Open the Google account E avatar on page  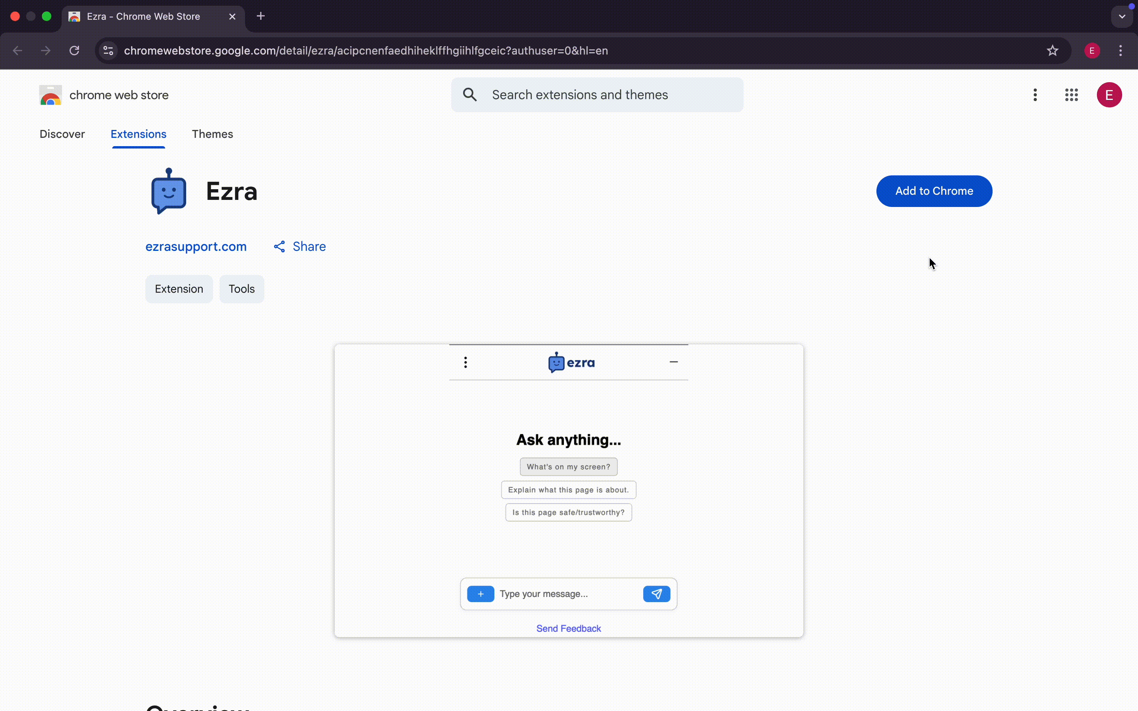click(1109, 95)
